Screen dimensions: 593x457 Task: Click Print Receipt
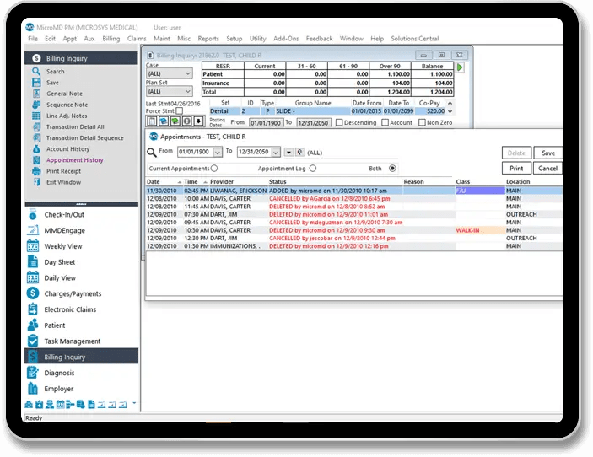point(63,171)
